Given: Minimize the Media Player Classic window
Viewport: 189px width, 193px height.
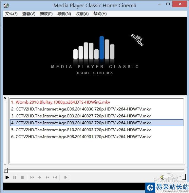Looking at the screenshot, I should pyautogui.click(x=159, y=5).
